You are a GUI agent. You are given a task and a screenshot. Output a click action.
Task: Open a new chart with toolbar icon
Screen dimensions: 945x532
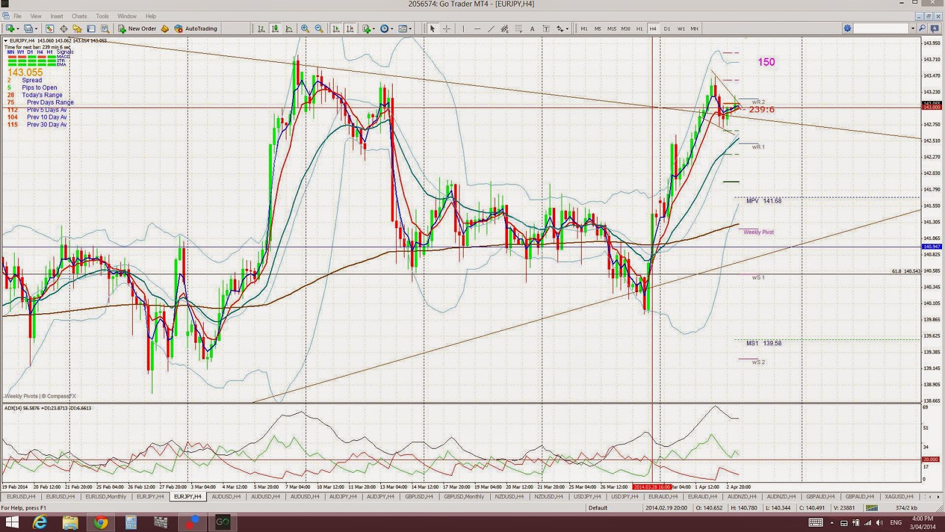[x=10, y=28]
